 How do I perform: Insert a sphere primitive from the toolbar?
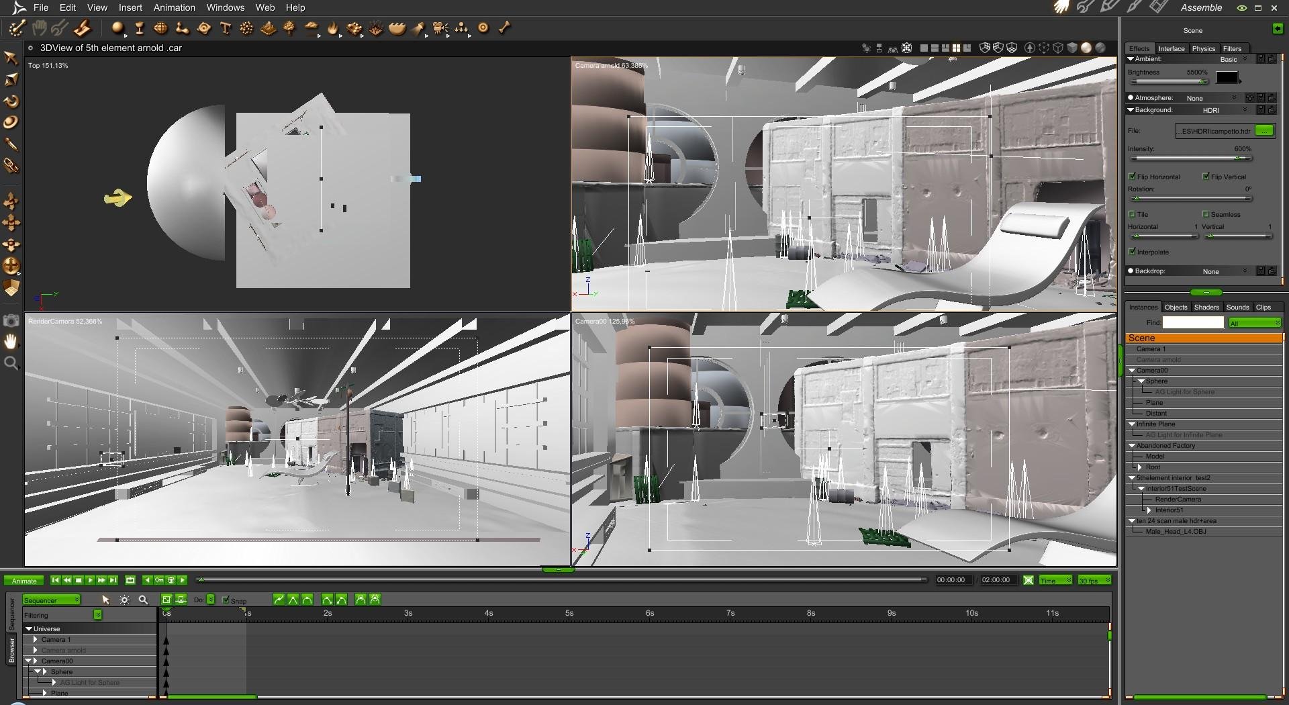[x=118, y=28]
